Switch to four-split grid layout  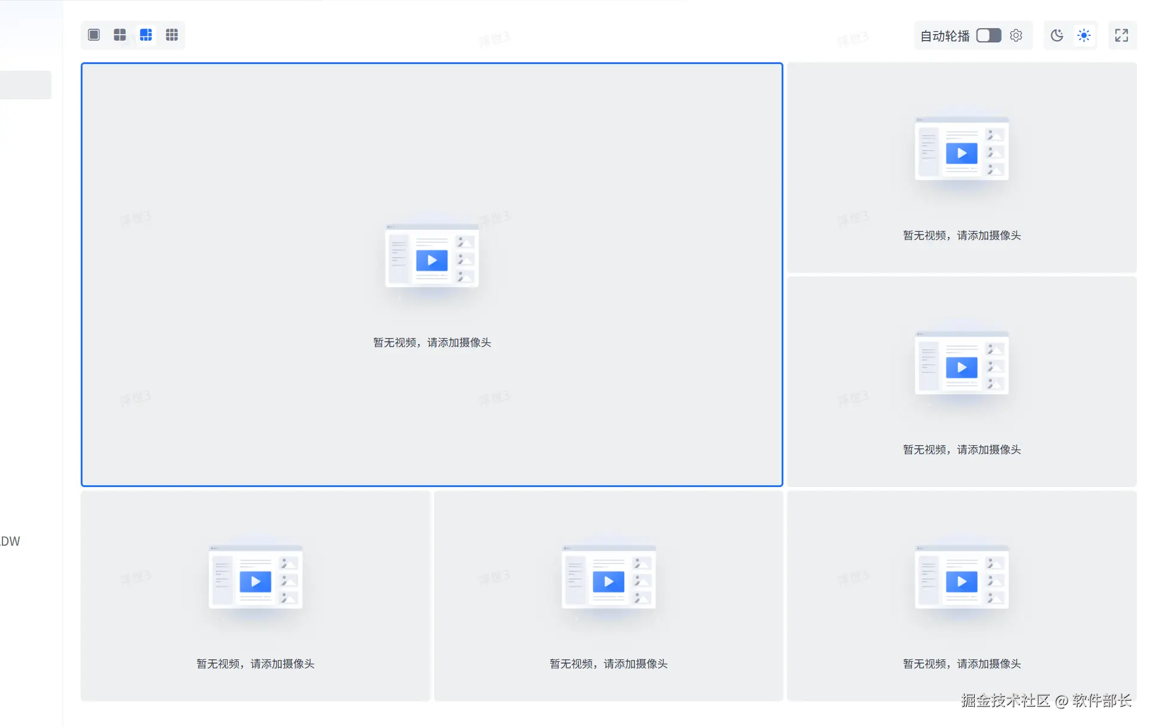pyautogui.click(x=120, y=35)
